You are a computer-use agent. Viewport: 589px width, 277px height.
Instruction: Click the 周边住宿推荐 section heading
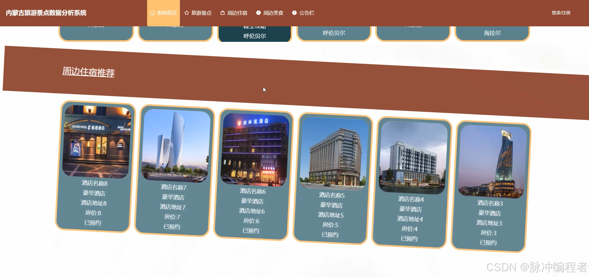click(88, 72)
